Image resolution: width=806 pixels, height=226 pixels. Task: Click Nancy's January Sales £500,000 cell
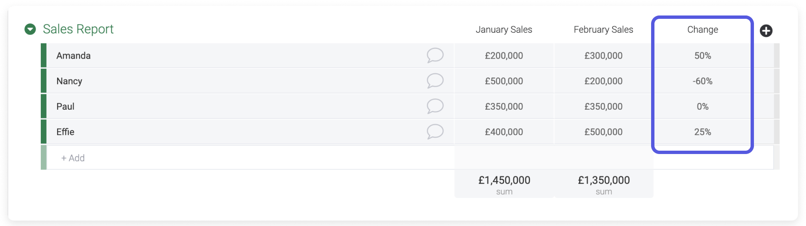coord(504,81)
